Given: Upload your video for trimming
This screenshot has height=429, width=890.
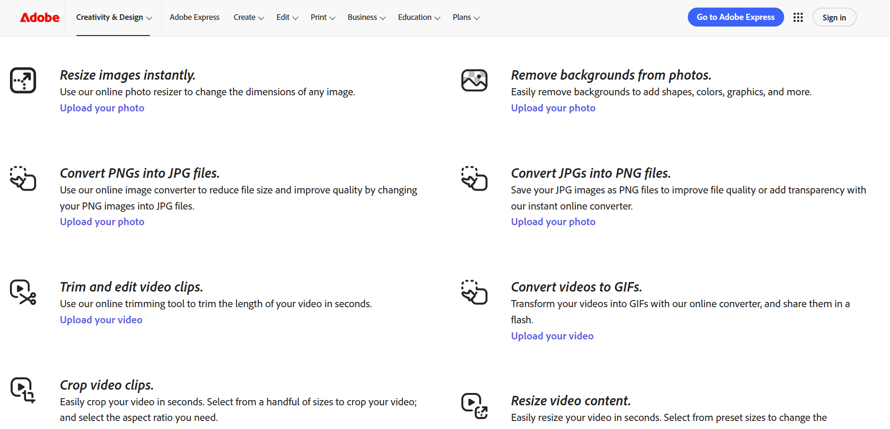Looking at the screenshot, I should click(101, 319).
